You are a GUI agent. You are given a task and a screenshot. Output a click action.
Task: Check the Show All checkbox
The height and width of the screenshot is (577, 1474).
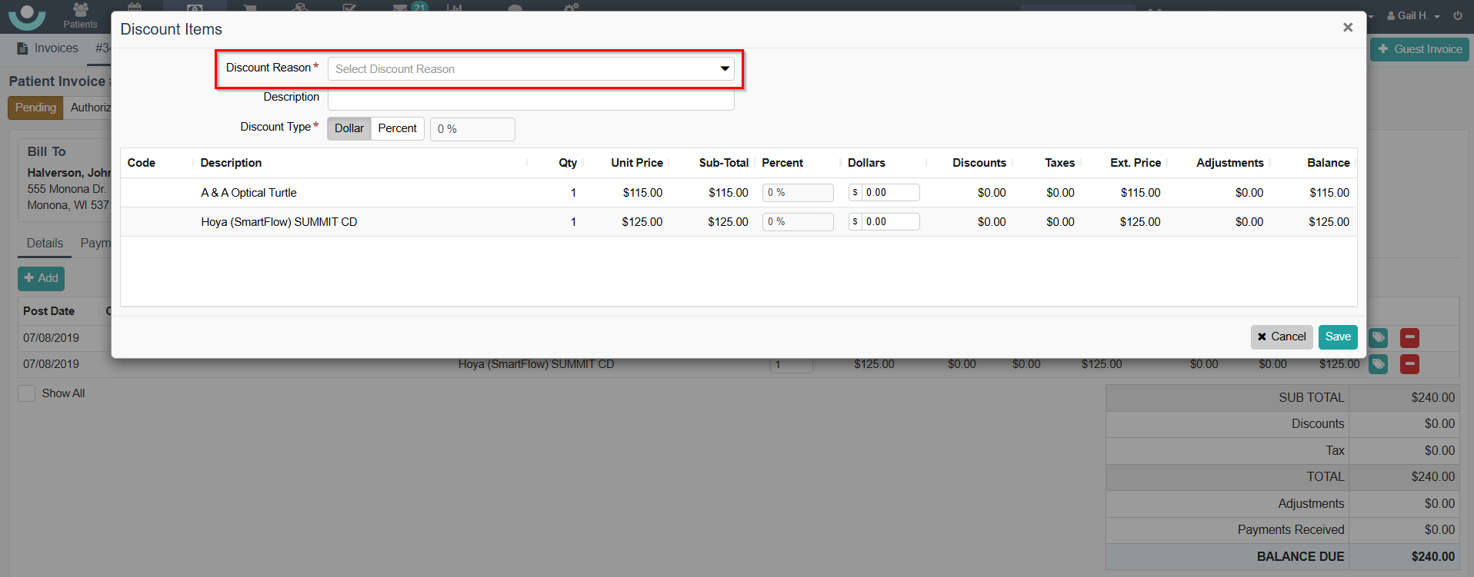pos(27,393)
